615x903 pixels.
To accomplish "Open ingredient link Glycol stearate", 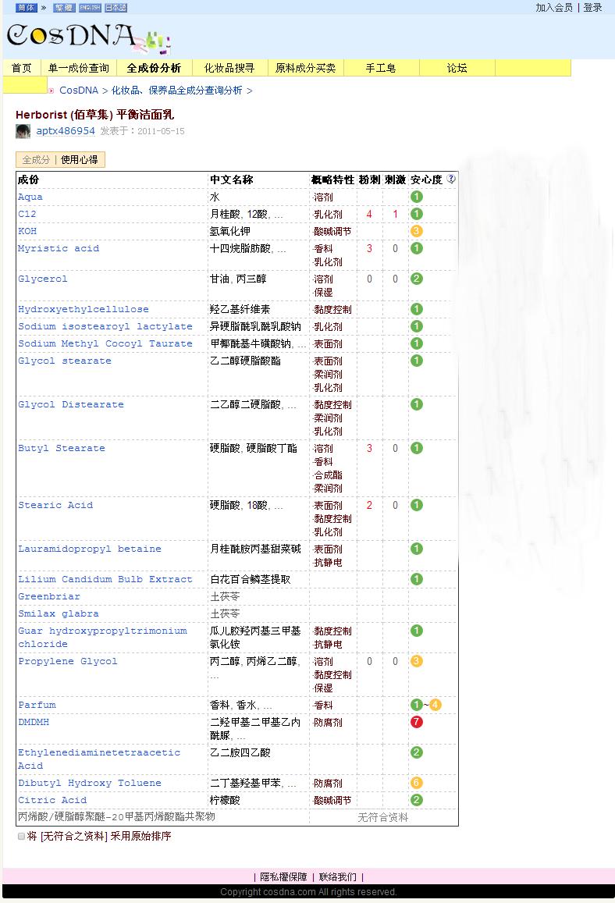I will [65, 361].
